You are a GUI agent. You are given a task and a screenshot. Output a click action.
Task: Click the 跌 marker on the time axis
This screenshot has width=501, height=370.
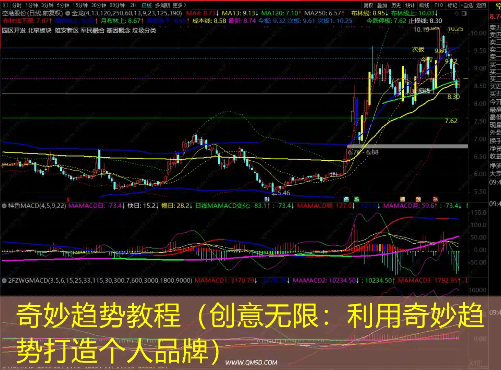pyautogui.click(x=357, y=199)
